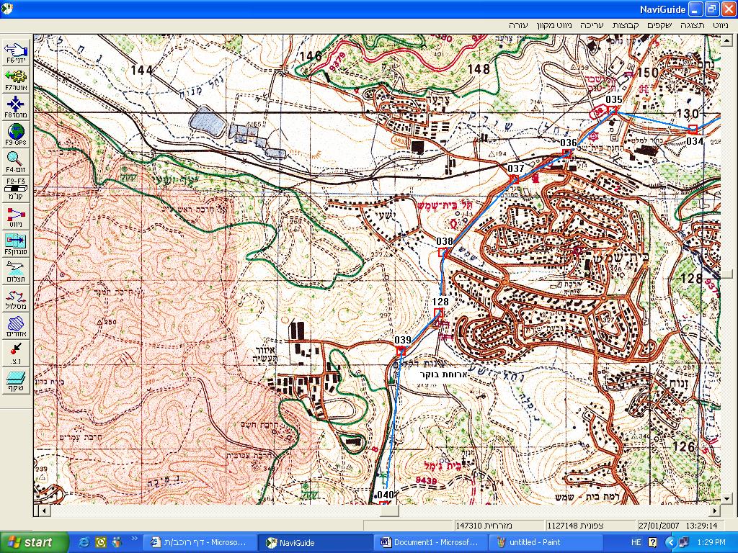This screenshot has width=738, height=553.
Task: Open the GPS globe tool (F9)
Action: coord(16,133)
